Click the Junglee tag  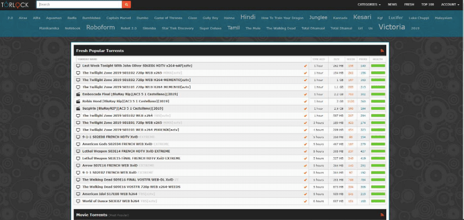coord(318,17)
